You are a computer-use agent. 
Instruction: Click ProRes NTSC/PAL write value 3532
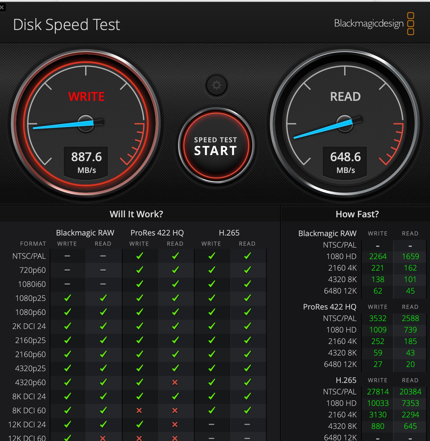point(378,318)
